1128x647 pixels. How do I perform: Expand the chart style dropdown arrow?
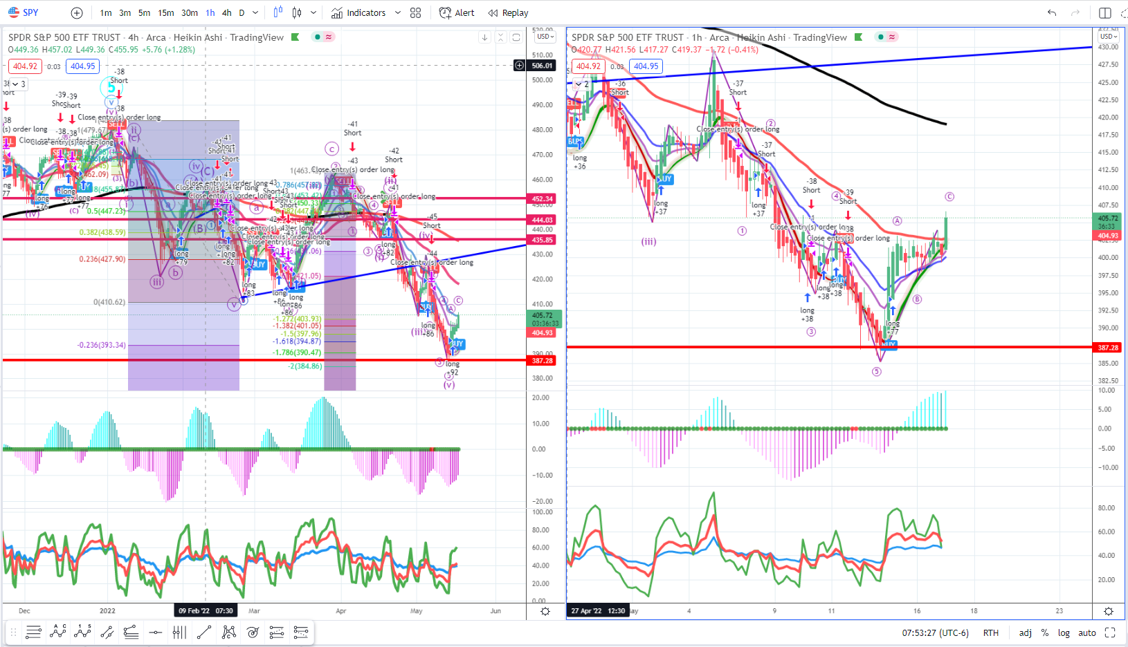(x=313, y=13)
